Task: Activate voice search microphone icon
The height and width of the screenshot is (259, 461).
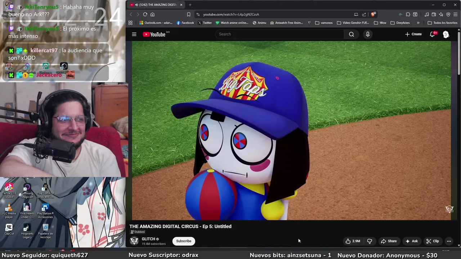Action: pos(367,34)
